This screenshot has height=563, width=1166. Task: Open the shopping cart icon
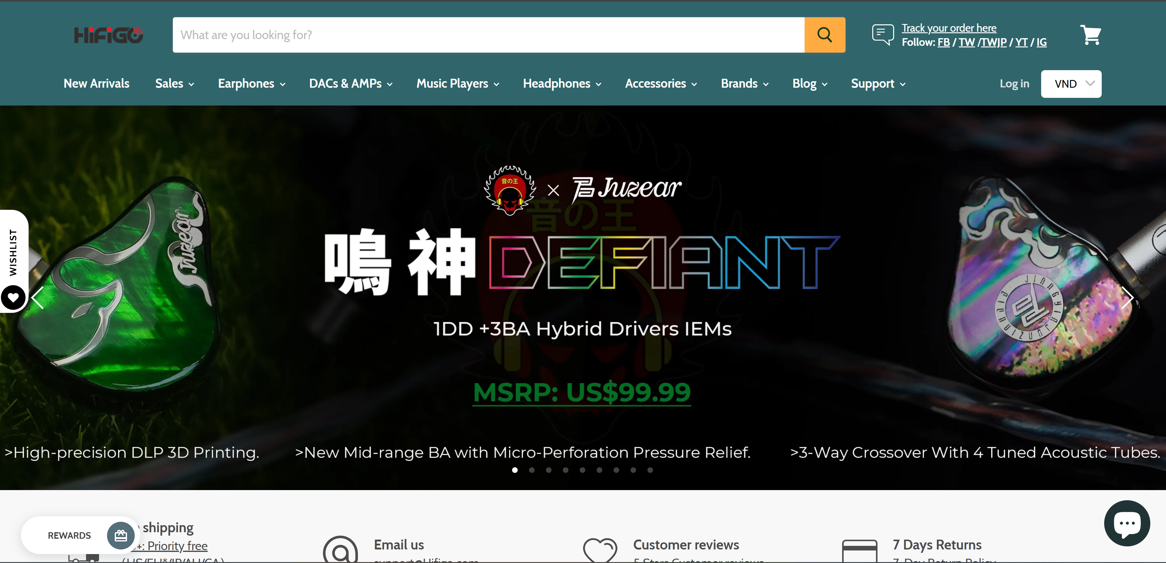[x=1090, y=35]
